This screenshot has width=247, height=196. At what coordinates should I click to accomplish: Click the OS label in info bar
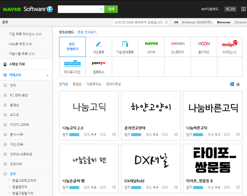pos(176,22)
